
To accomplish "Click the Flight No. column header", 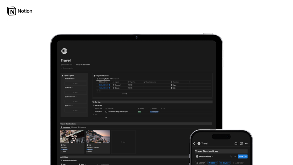I will [132, 82].
